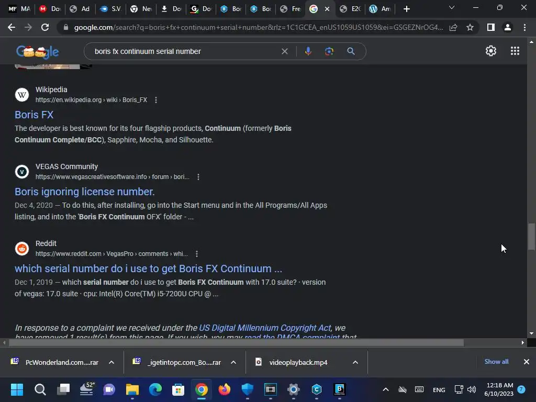
Task: Open the browser side panel icon
Action: (491, 27)
